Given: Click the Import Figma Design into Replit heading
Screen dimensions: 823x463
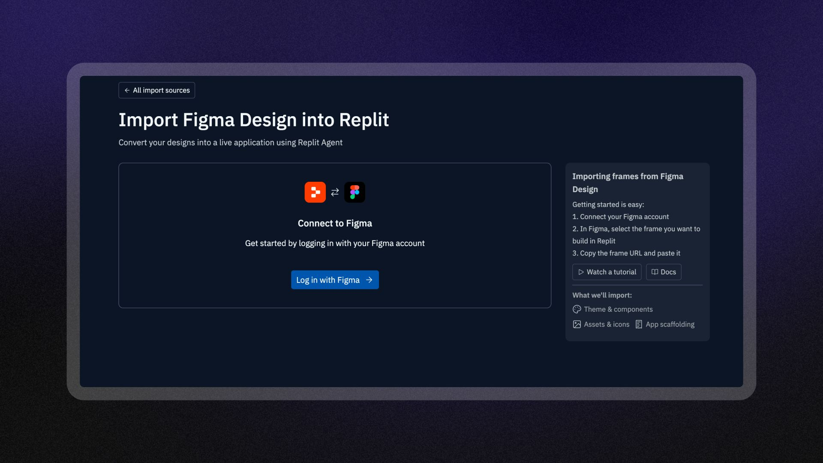Looking at the screenshot, I should (254, 120).
